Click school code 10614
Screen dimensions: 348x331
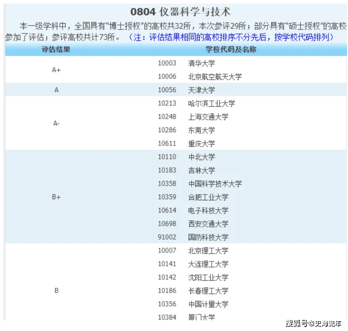(x=167, y=210)
